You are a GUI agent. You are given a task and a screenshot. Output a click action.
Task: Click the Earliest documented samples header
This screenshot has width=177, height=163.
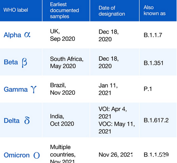pos(66,11)
